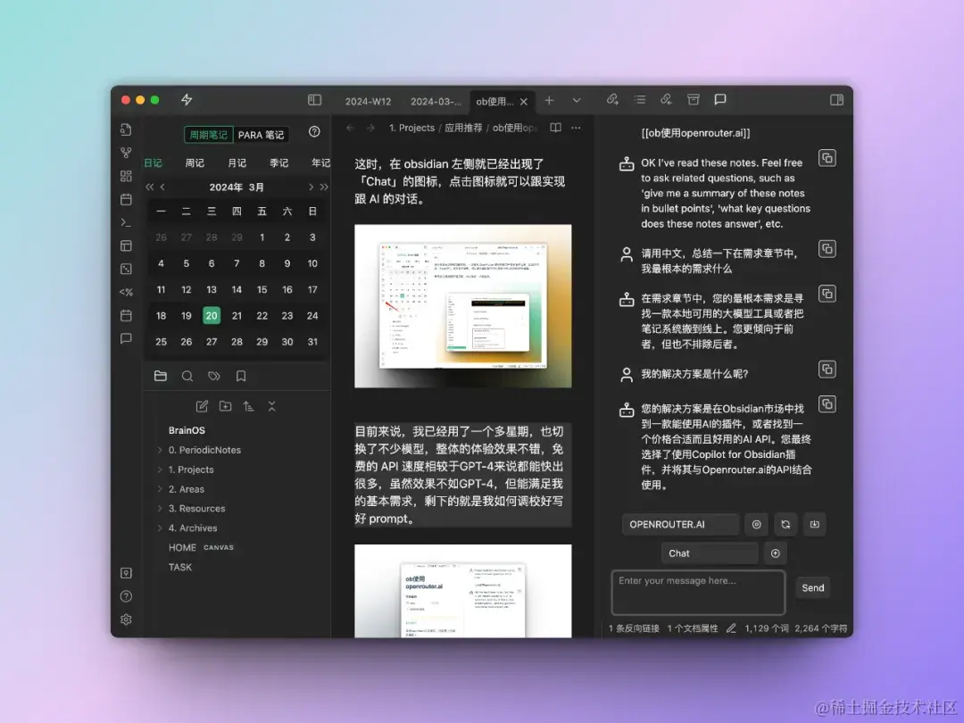This screenshot has height=723, width=964.
Task: Switch to the 季记 tab
Action: (x=278, y=163)
